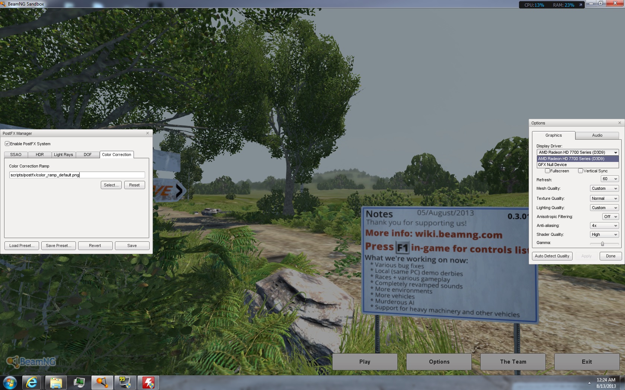
Task: Switch to the SSAO tab
Action: [16, 155]
